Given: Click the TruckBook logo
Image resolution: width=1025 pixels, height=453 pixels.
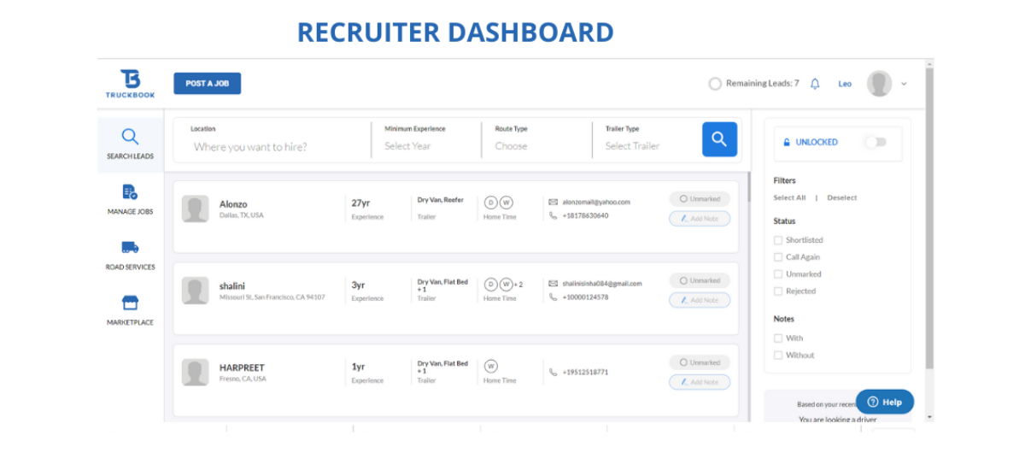Looking at the screenshot, I should tap(130, 83).
